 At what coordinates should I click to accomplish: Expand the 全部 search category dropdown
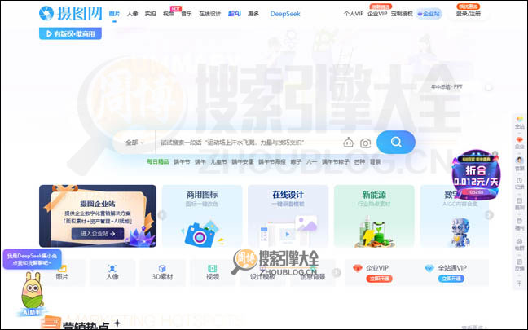click(134, 143)
